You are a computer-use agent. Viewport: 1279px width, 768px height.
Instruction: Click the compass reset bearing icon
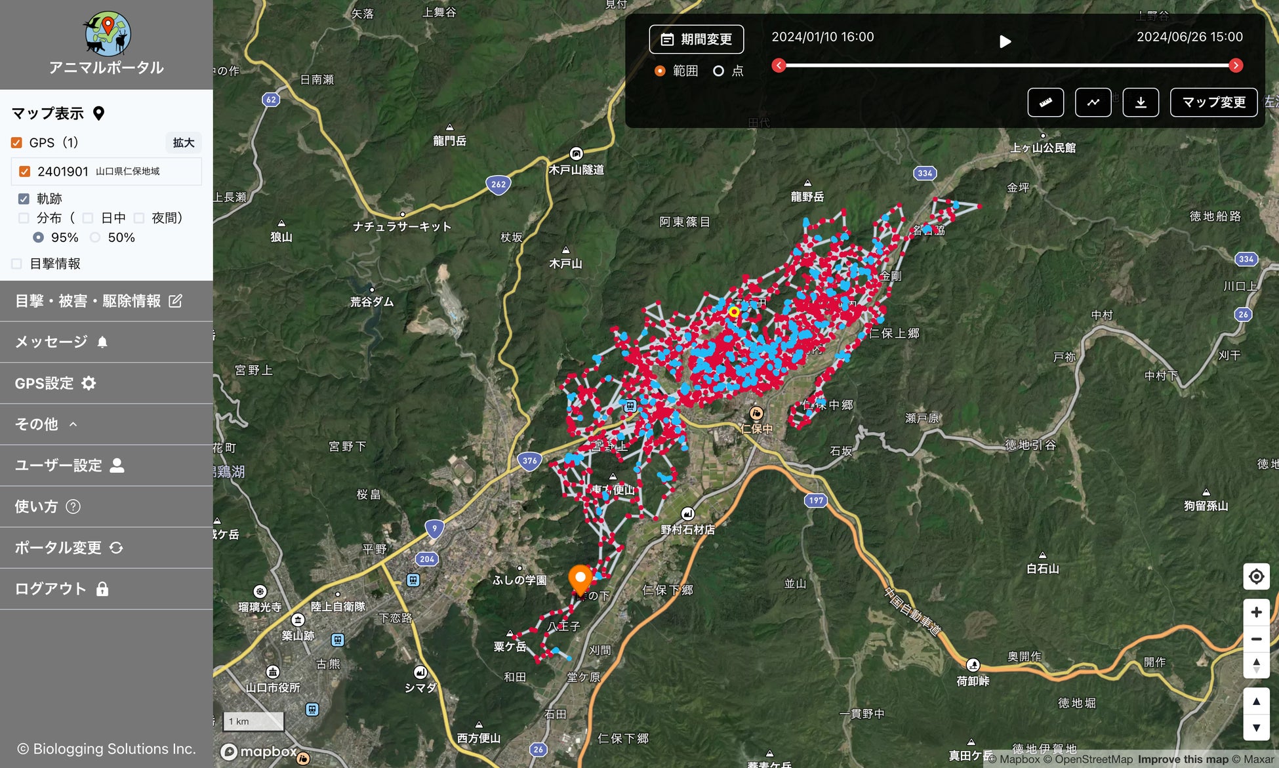tap(1256, 665)
